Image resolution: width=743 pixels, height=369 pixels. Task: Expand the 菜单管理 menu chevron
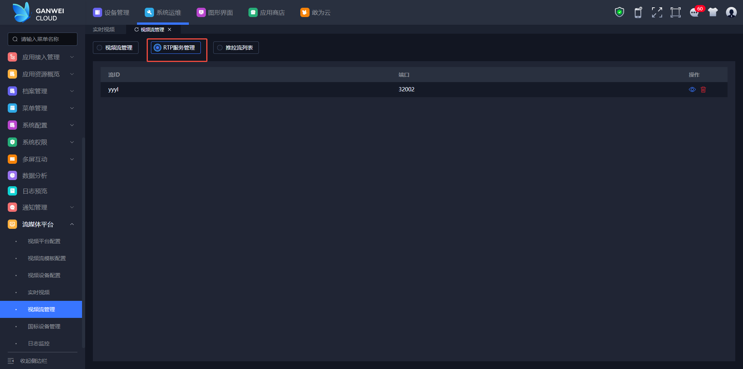tap(72, 108)
